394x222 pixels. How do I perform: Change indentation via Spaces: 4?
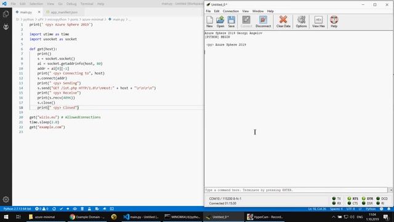(336, 209)
